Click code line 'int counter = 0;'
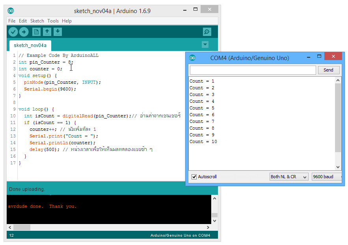This screenshot has width=348, height=245. 40,69
